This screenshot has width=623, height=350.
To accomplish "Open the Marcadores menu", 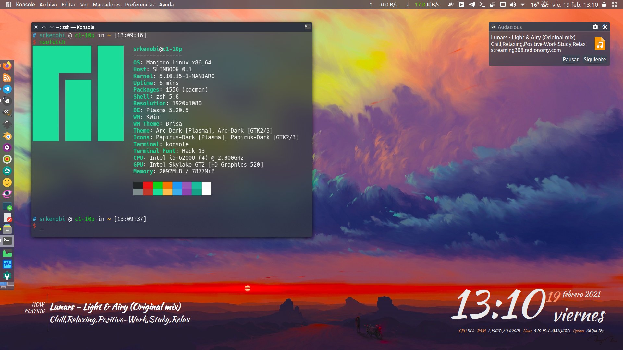I will (106, 5).
